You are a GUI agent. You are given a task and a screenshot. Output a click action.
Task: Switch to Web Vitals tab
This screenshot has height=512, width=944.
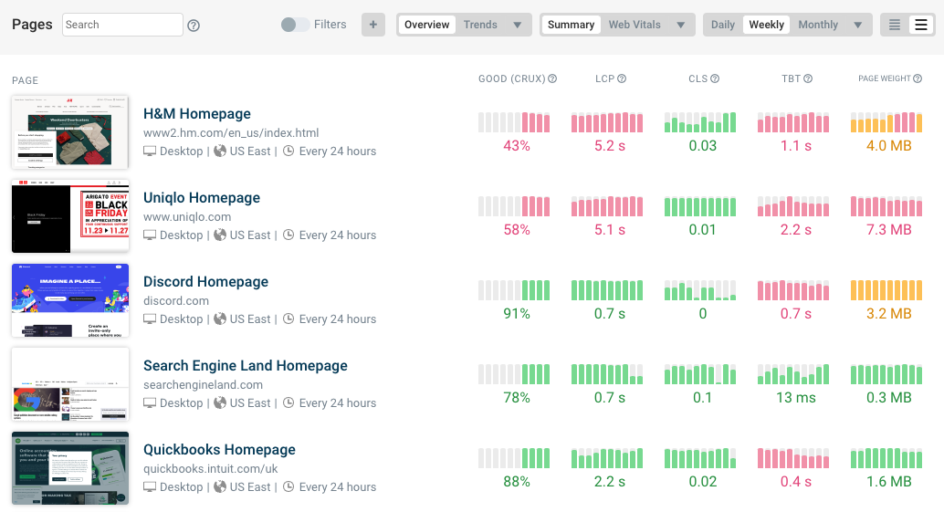pos(634,25)
